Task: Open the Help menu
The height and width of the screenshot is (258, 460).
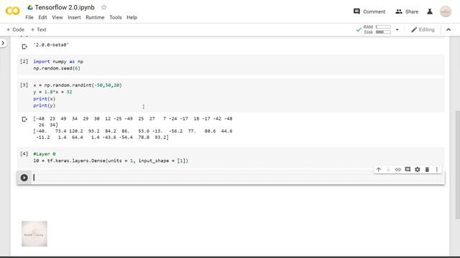Action: (x=132, y=17)
